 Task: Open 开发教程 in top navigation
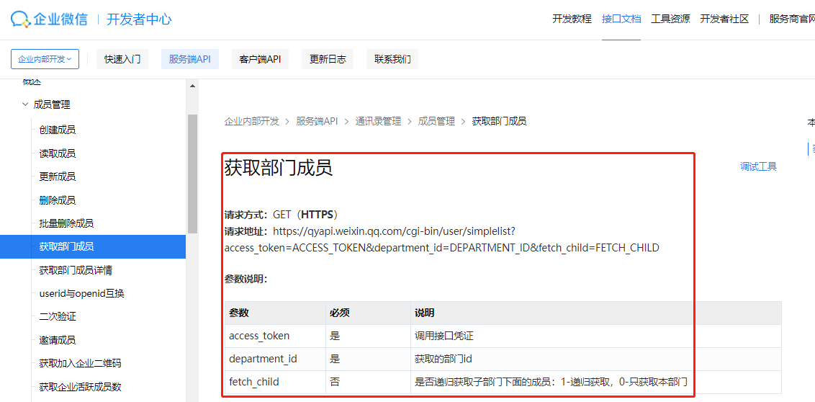click(572, 19)
